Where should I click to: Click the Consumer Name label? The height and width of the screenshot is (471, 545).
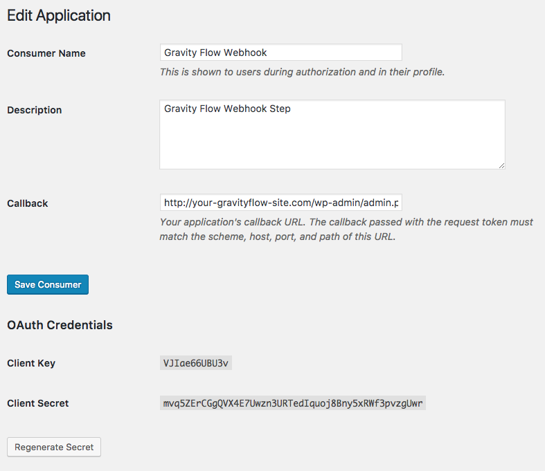(46, 53)
